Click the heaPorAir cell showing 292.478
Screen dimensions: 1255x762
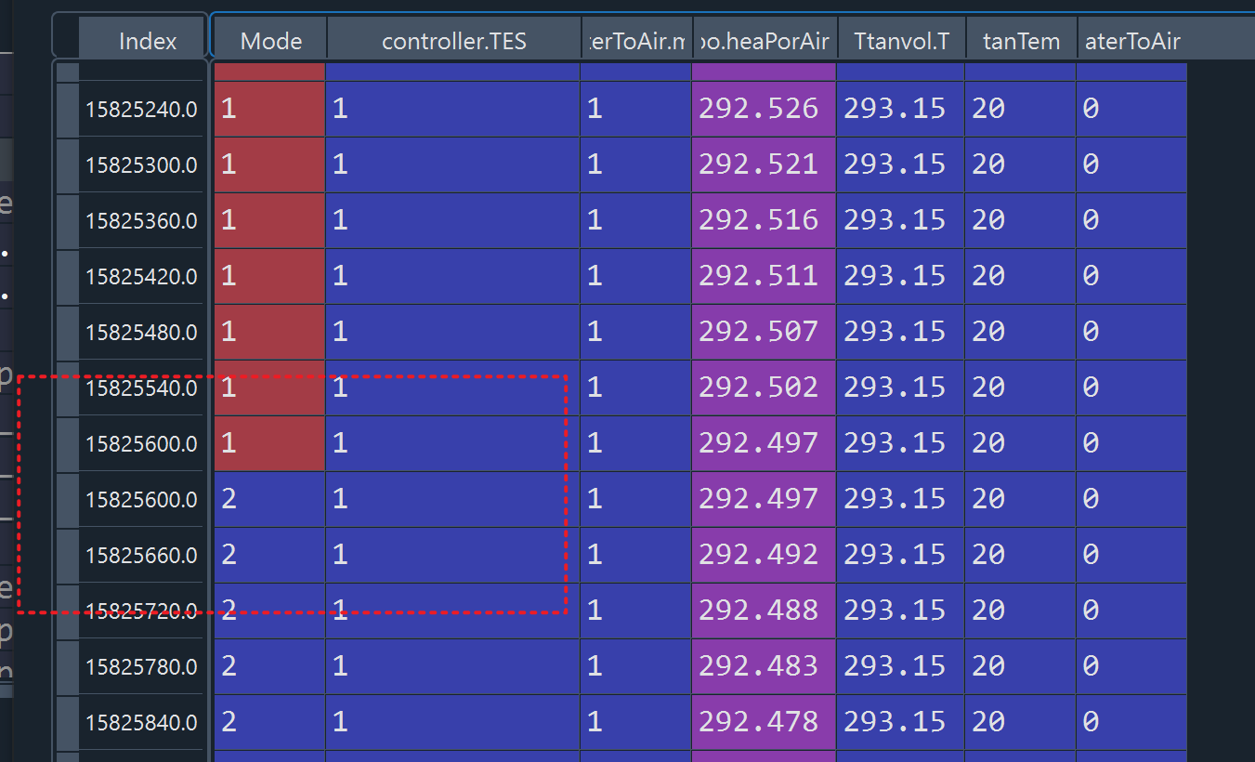762,722
